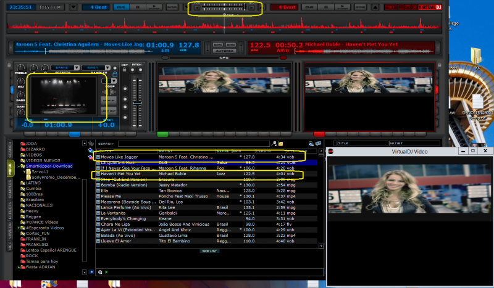Expand the #Esperanto Videos folder
The width and height of the screenshot is (494, 288).
[19, 228]
